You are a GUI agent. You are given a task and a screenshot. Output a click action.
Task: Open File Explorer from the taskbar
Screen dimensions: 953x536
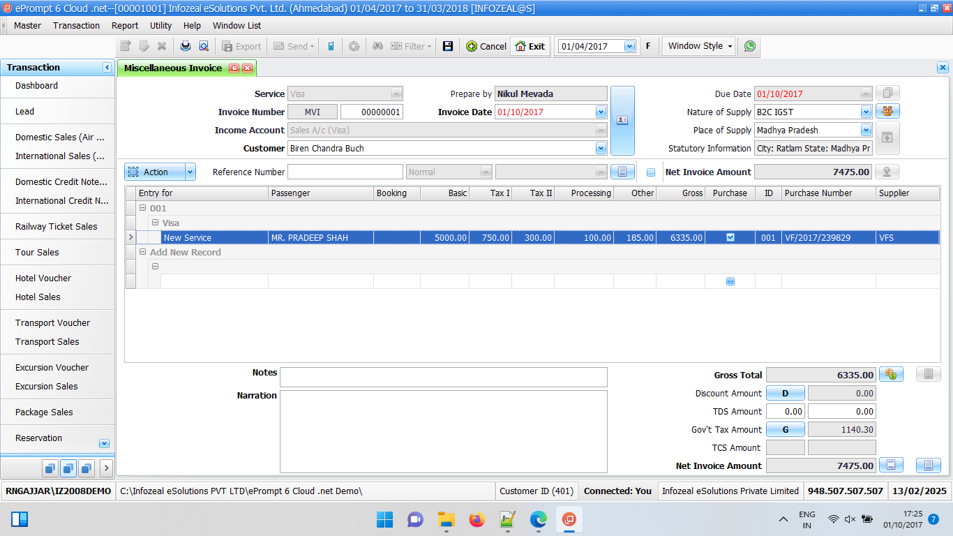[x=446, y=519]
